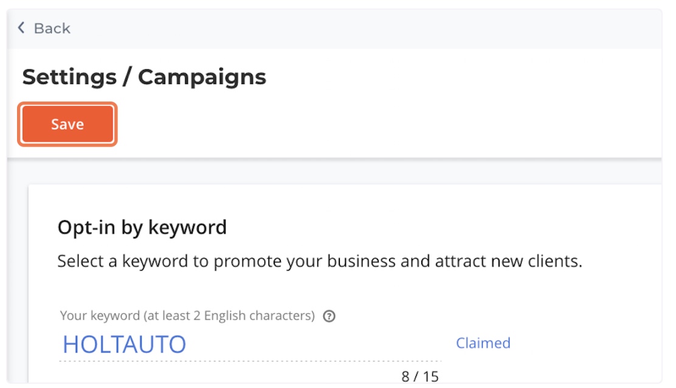Click the 'attract new clients' phrase
This screenshot has width=676, height=388.
click(508, 262)
